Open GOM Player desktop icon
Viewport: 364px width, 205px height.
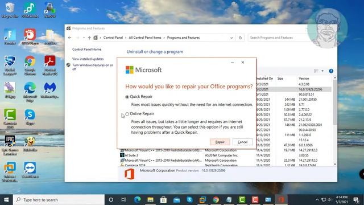[30, 36]
